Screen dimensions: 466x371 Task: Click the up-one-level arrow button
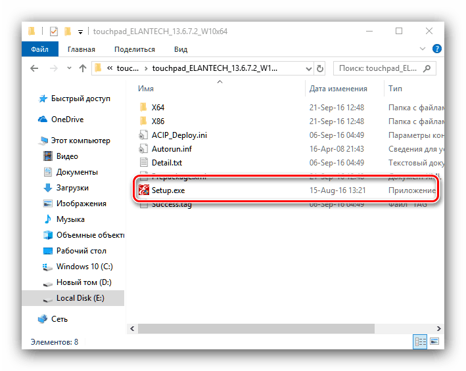tap(83, 68)
